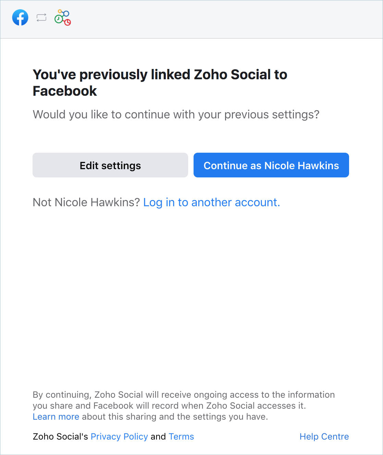Viewport: 383px width, 455px height.
Task: Visit the Help Centre link
Action: coord(324,436)
